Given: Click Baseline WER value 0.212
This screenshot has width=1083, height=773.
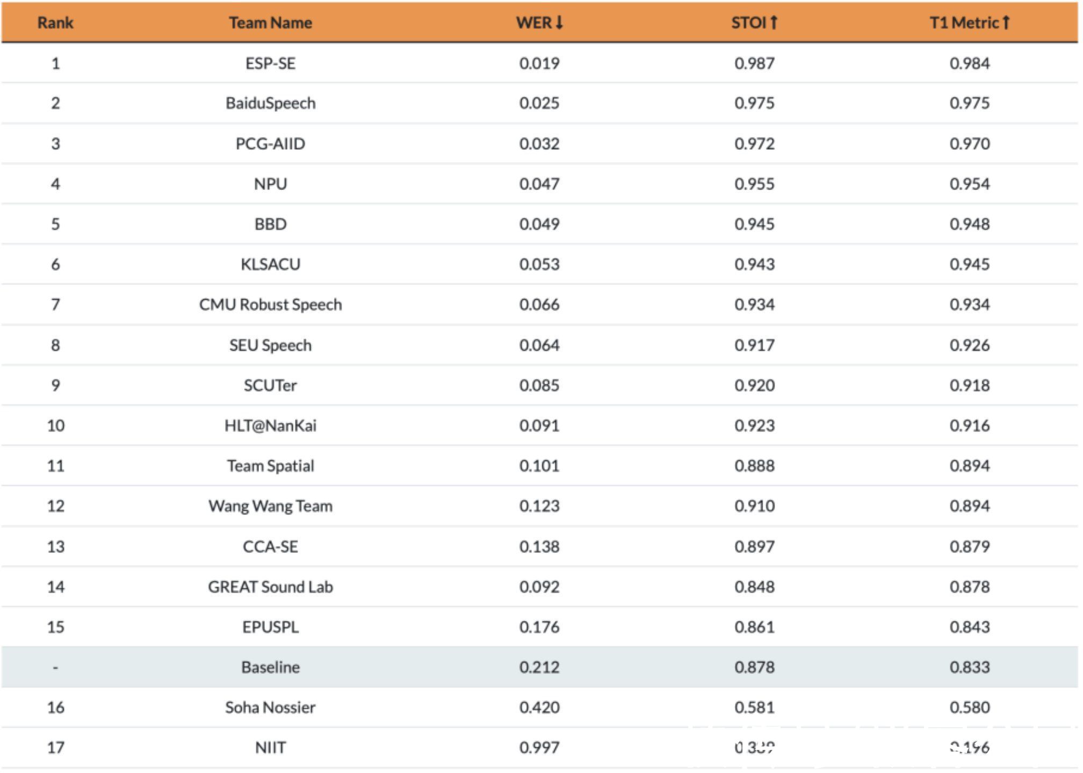Looking at the screenshot, I should 539,667.
